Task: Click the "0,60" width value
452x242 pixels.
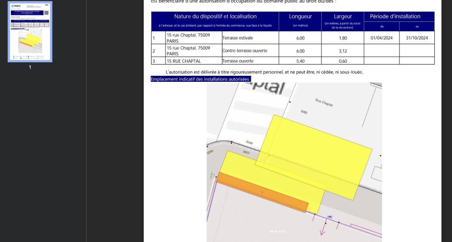Action: [343, 61]
